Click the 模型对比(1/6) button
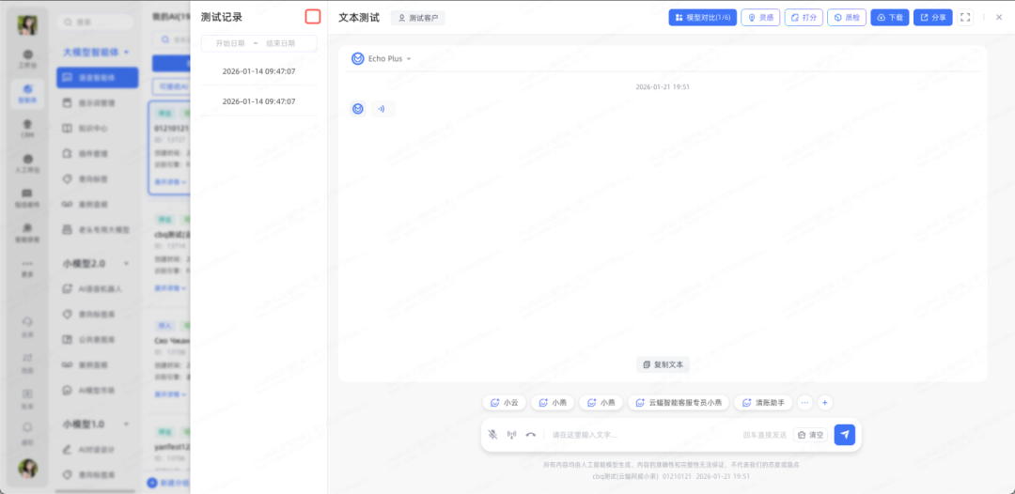This screenshot has height=494, width=1015. (x=702, y=17)
